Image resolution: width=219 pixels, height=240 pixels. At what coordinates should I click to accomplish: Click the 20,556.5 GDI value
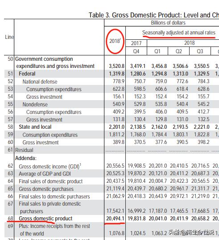point(116,166)
